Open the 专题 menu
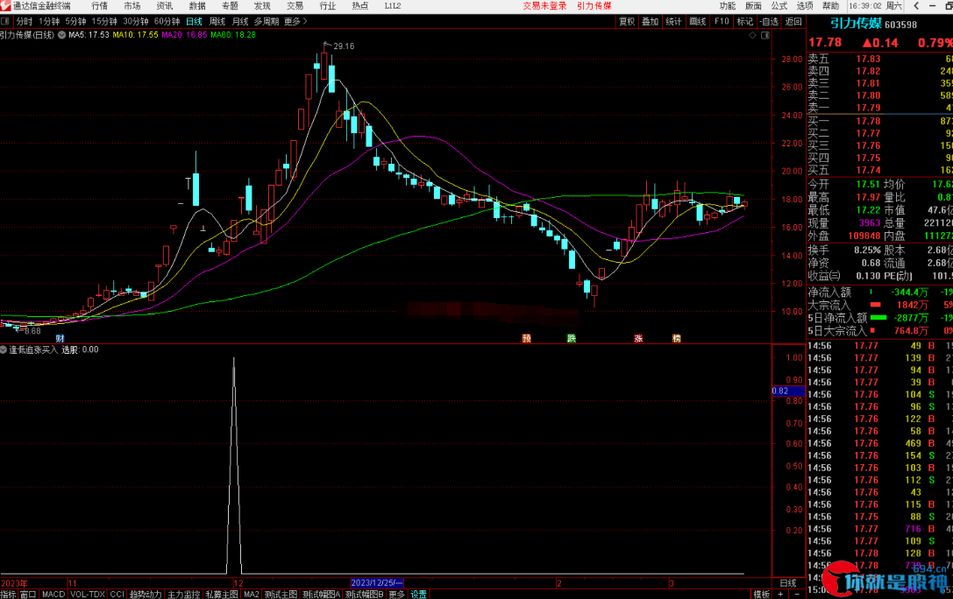Viewport: 953px width, 599px height. point(230,5)
